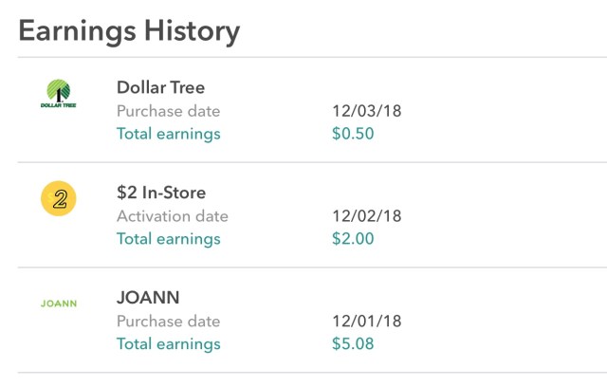Tap the yellow $2 coin icon
The width and height of the screenshot is (607, 387).
(x=59, y=198)
